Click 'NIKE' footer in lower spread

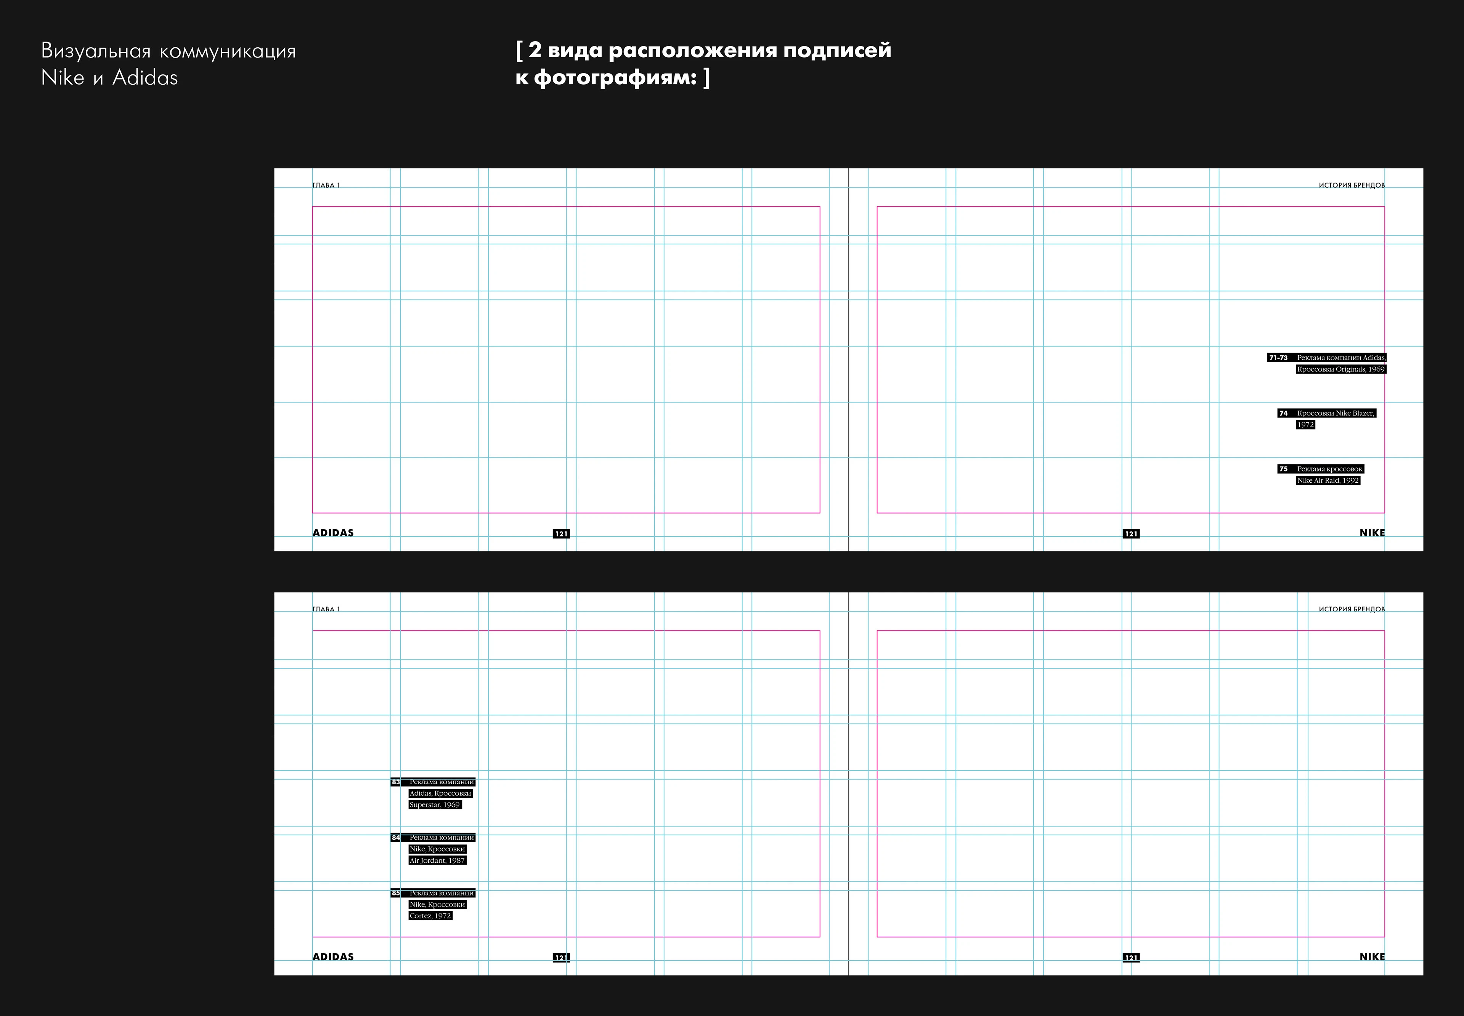1372,957
